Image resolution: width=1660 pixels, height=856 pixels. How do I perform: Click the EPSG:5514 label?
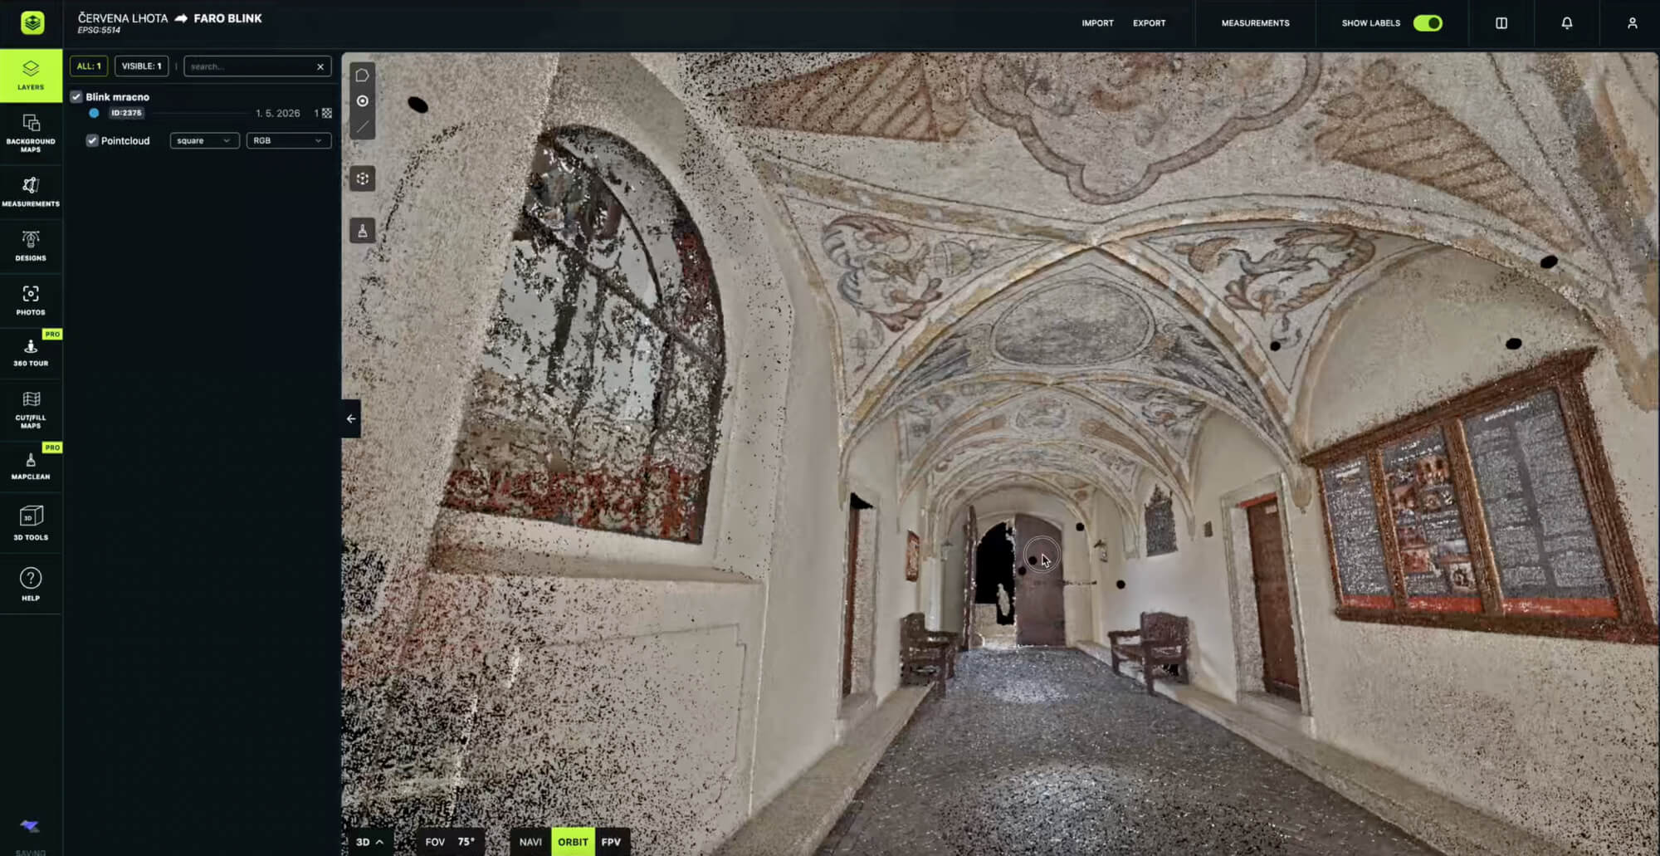[99, 31]
